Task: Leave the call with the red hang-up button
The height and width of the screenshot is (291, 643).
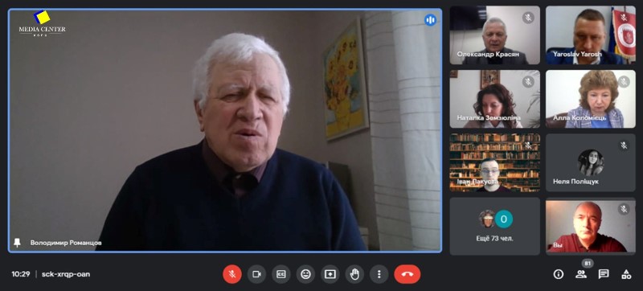Action: (408, 274)
